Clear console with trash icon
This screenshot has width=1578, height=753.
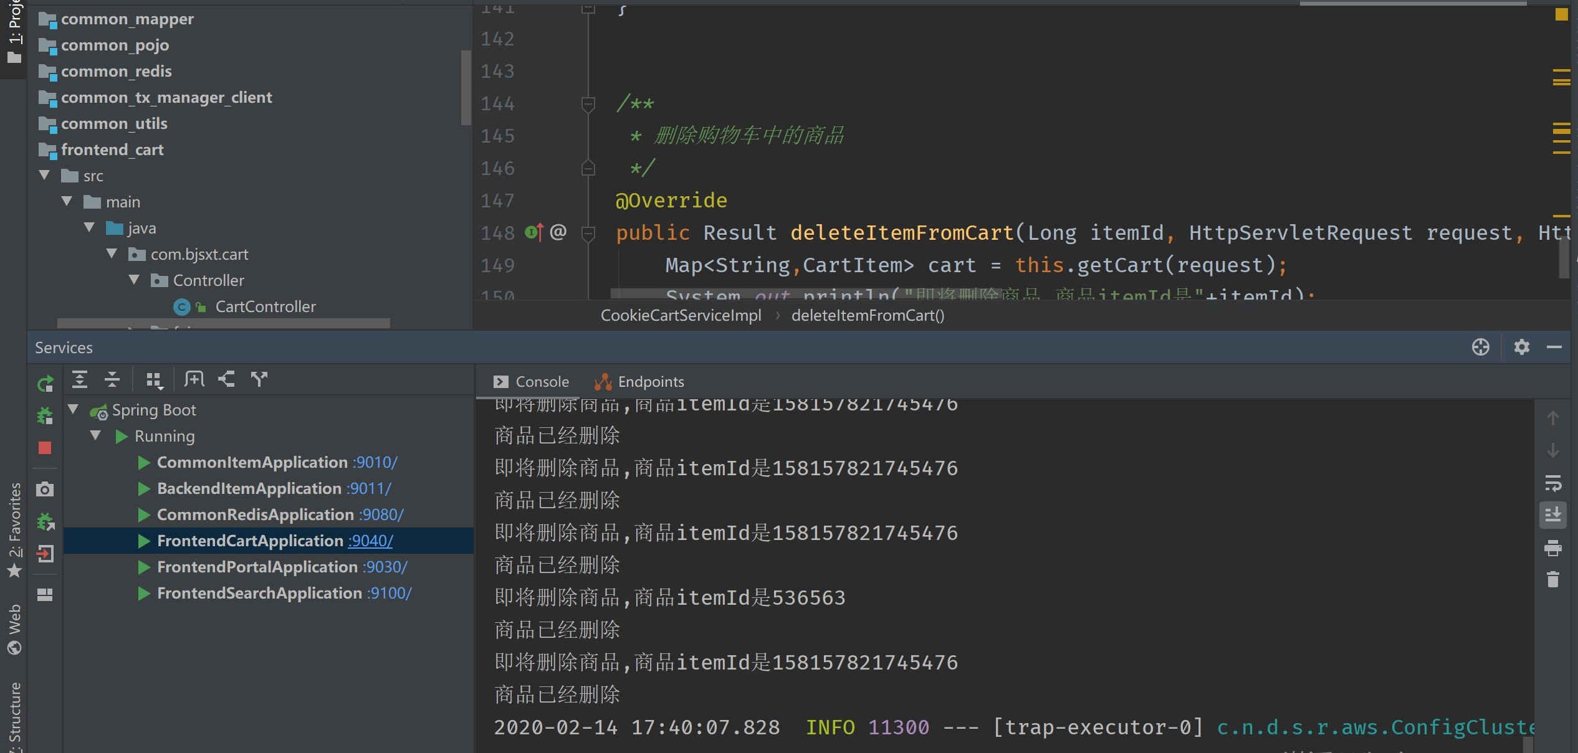pyautogui.click(x=1553, y=580)
